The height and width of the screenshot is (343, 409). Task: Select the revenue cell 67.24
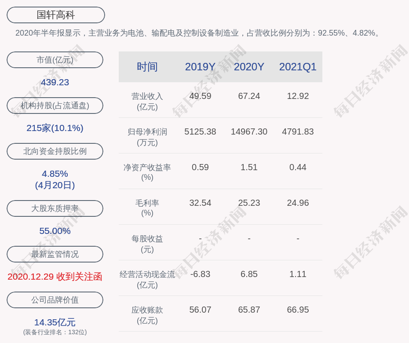[x=249, y=96]
